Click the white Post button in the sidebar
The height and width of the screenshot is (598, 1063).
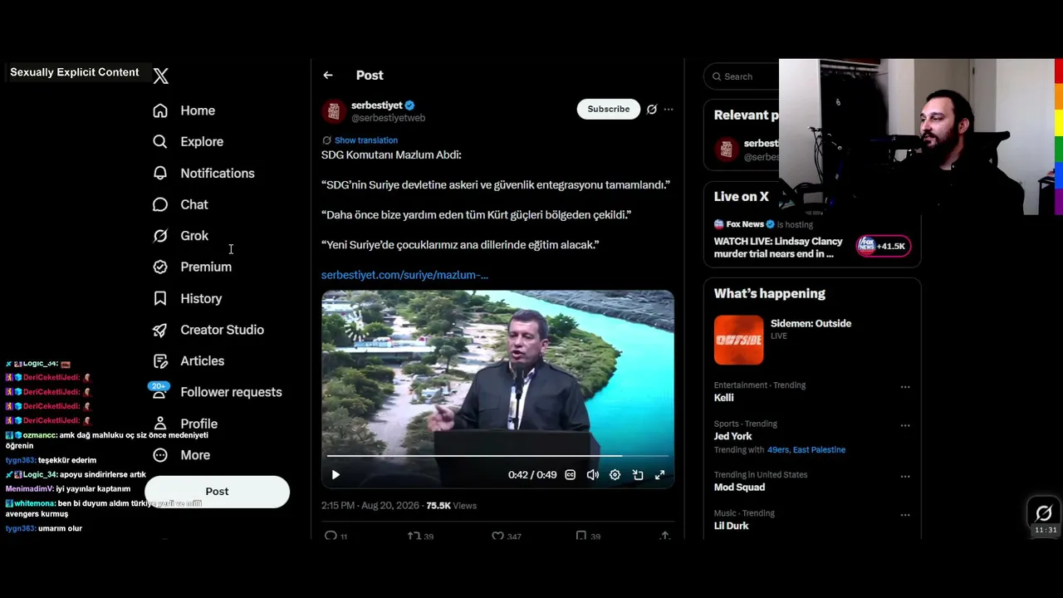[217, 491]
